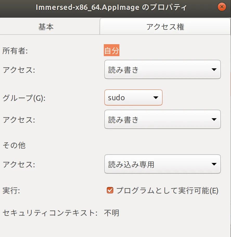Click the セキュリティコンテキスト label
231x237 pixels.
[x=50, y=213]
